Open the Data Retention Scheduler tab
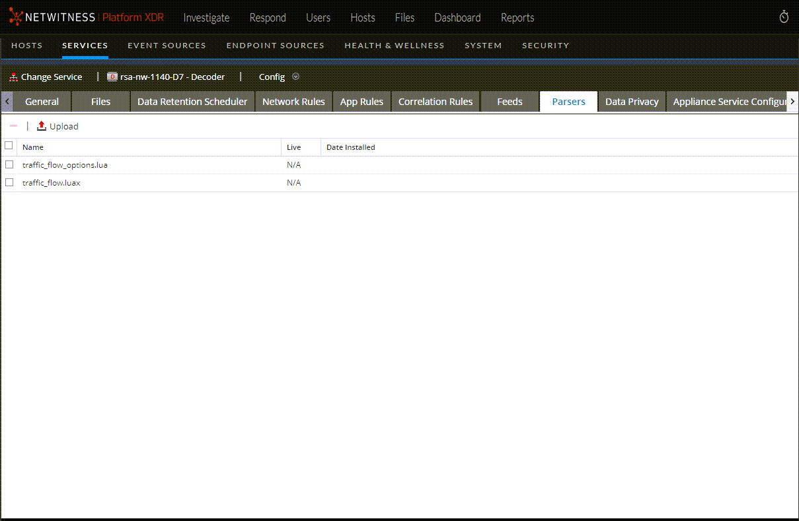Viewport: 799px width, 521px height. [x=192, y=102]
